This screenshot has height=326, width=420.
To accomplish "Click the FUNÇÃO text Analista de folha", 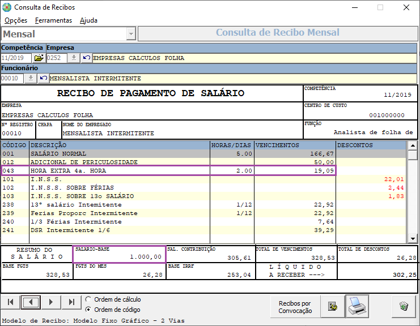I will click(373, 132).
